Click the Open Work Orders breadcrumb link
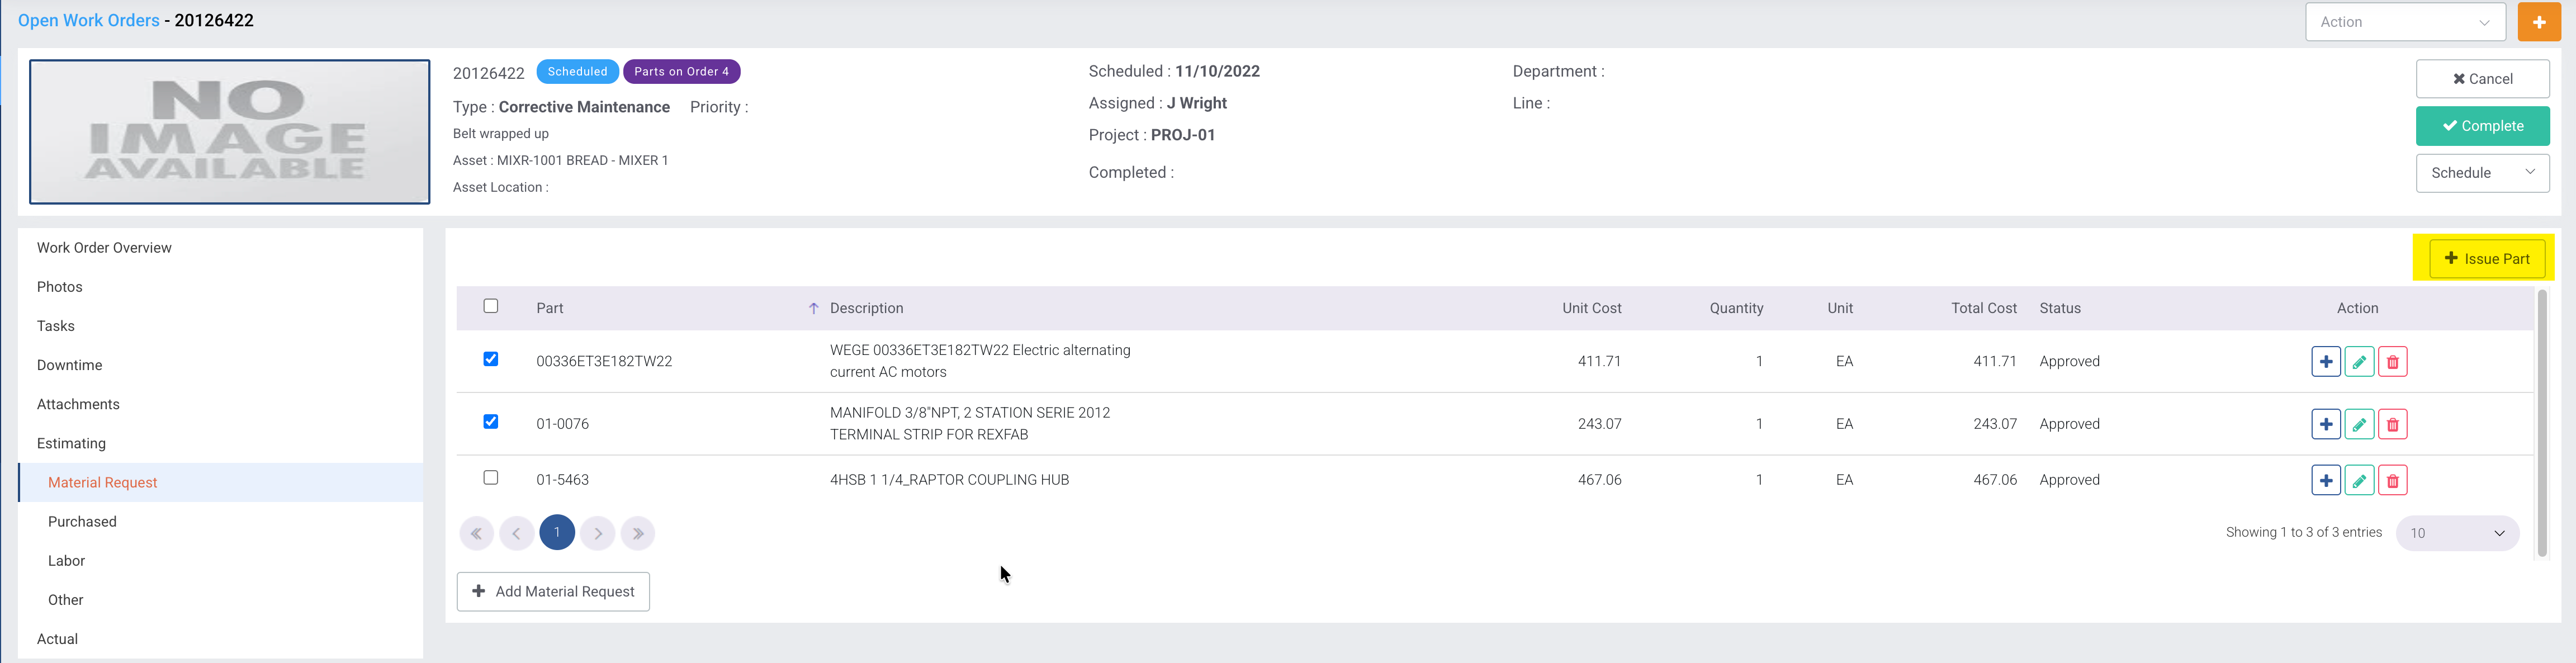This screenshot has height=663, width=2576. tap(88, 20)
